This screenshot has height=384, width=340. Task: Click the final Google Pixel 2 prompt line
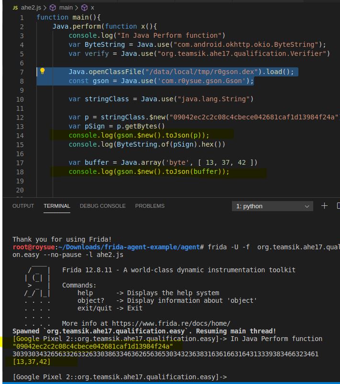120,377
